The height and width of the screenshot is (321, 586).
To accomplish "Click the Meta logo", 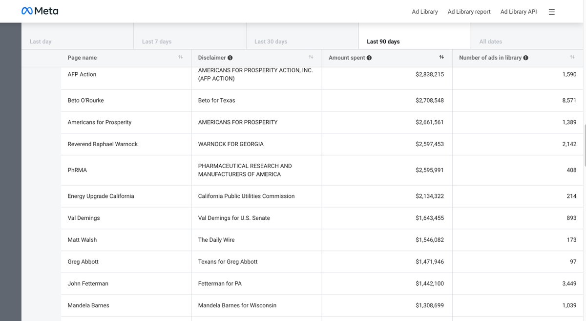I will click(40, 11).
